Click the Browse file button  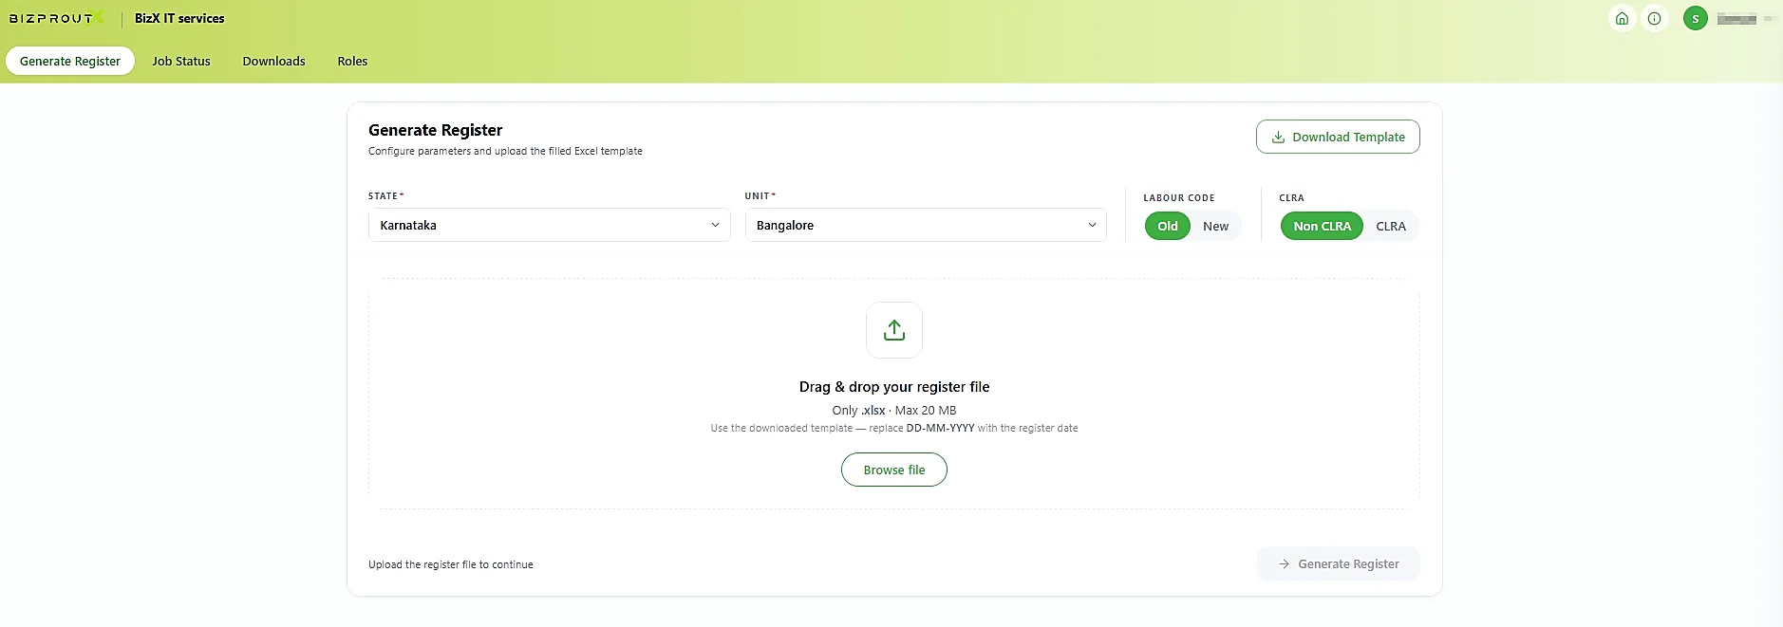click(x=894, y=470)
